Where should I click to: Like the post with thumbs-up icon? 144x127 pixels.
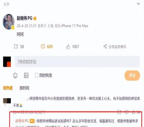(68, 47)
